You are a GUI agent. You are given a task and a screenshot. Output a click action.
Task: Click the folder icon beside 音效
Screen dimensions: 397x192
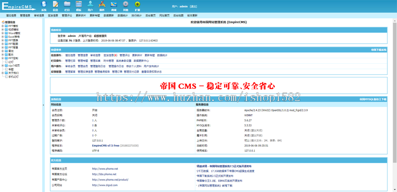[x=6, y=51]
